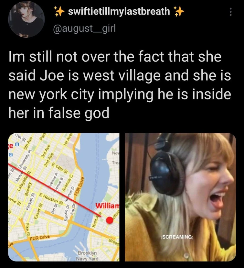Image resolution: width=244 pixels, height=268 pixels.
Task: Open the @august__girl handle
Action: point(85,28)
